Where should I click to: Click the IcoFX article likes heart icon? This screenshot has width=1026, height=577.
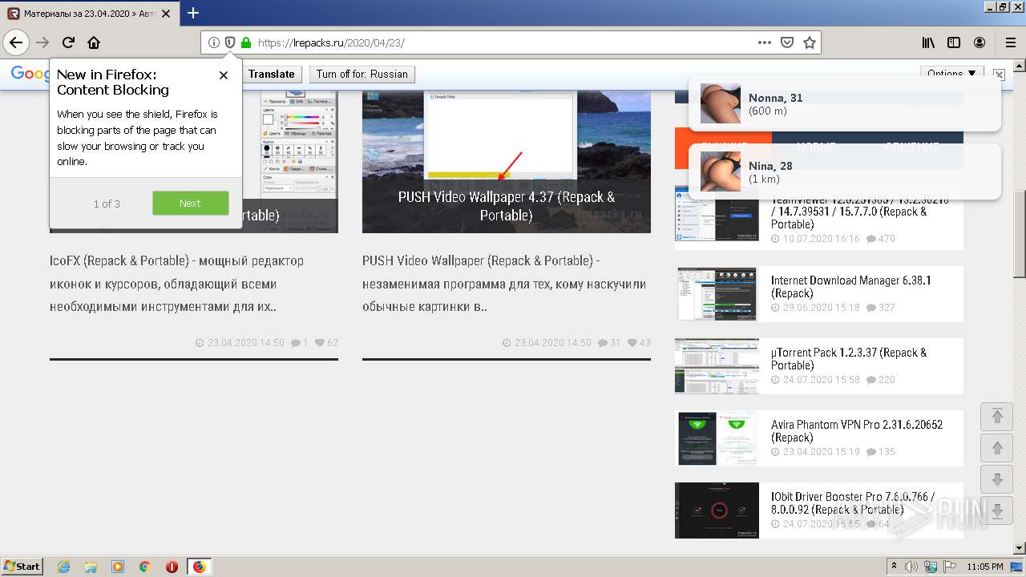coord(320,343)
